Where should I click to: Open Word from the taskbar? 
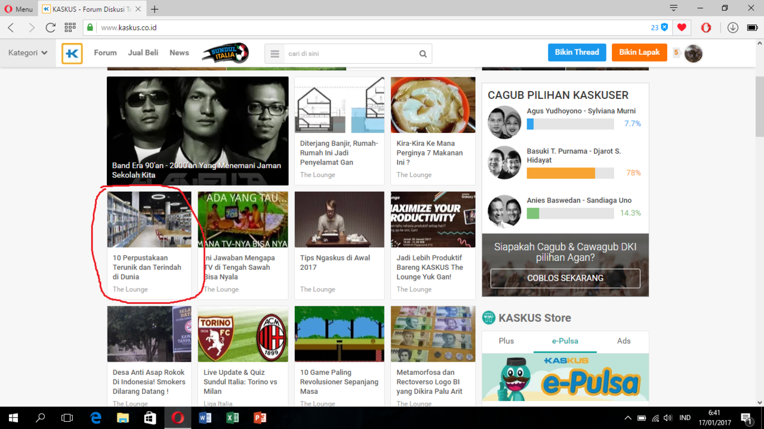tap(205, 418)
